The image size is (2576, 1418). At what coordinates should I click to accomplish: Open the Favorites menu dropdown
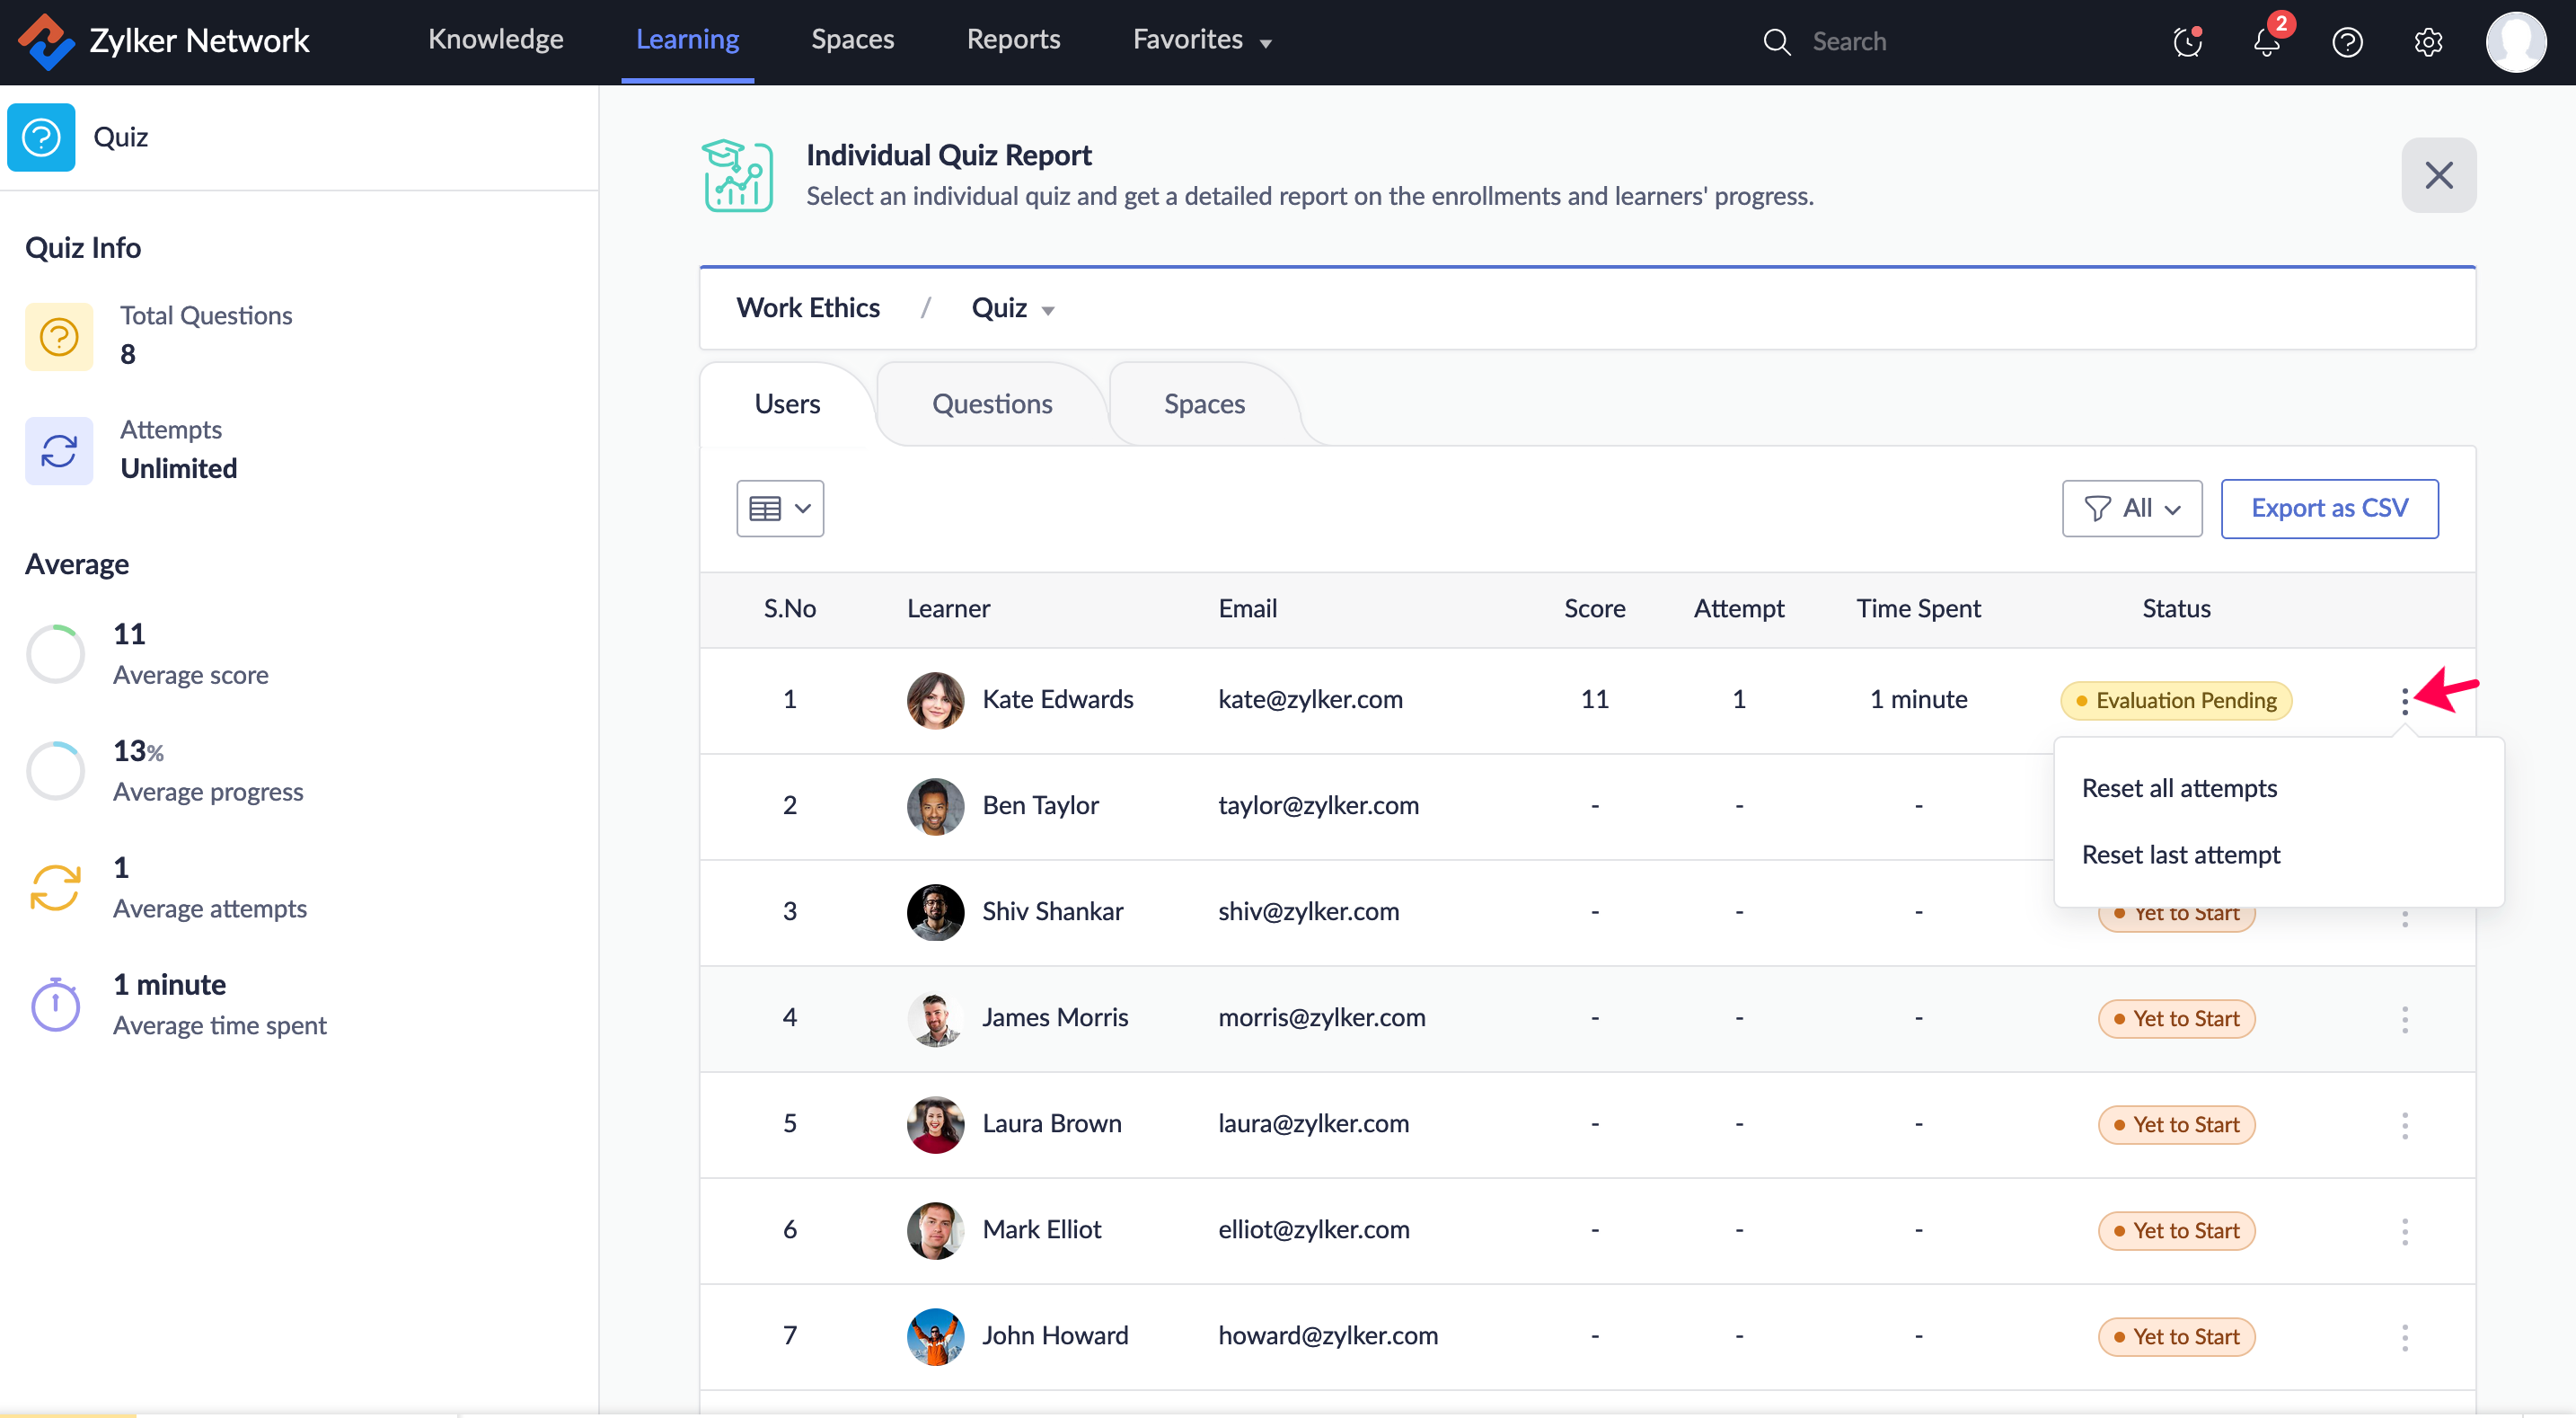[x=1201, y=40]
